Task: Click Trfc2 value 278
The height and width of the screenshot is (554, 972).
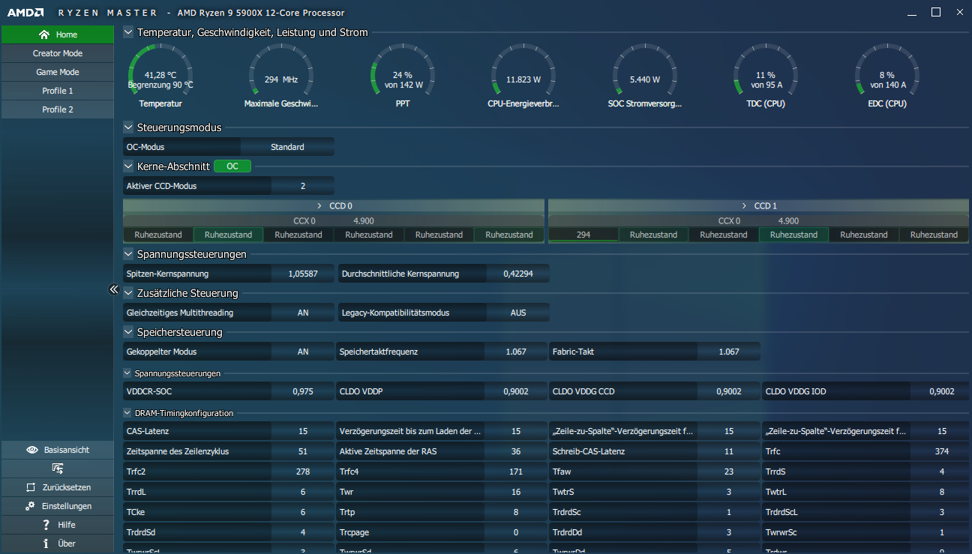Action: (x=303, y=472)
